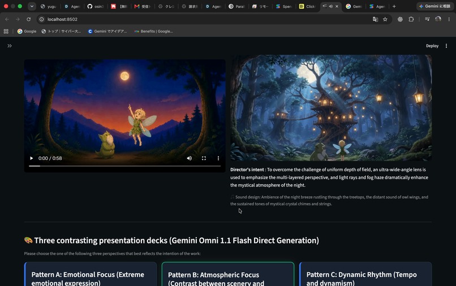The image size is (456, 286).
Task: Click the Deploy button
Action: [432, 46]
